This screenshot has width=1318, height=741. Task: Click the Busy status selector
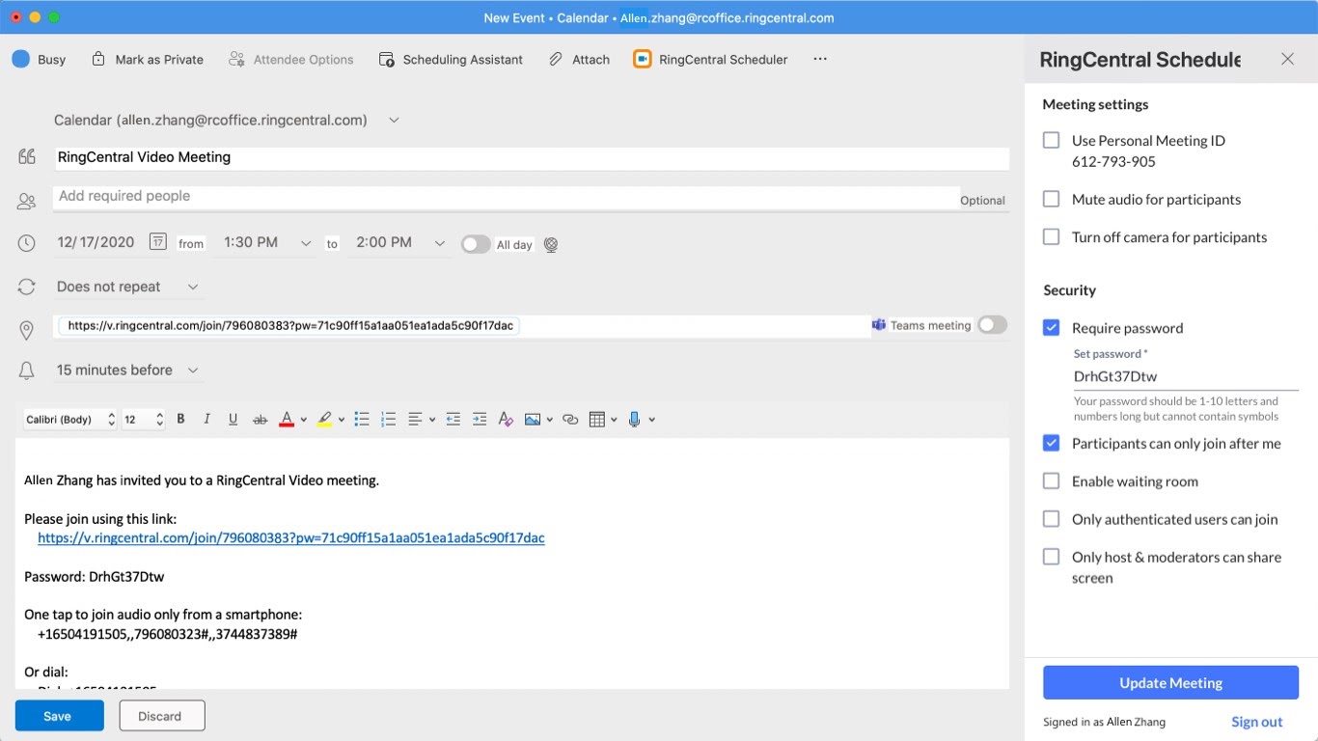39,59
